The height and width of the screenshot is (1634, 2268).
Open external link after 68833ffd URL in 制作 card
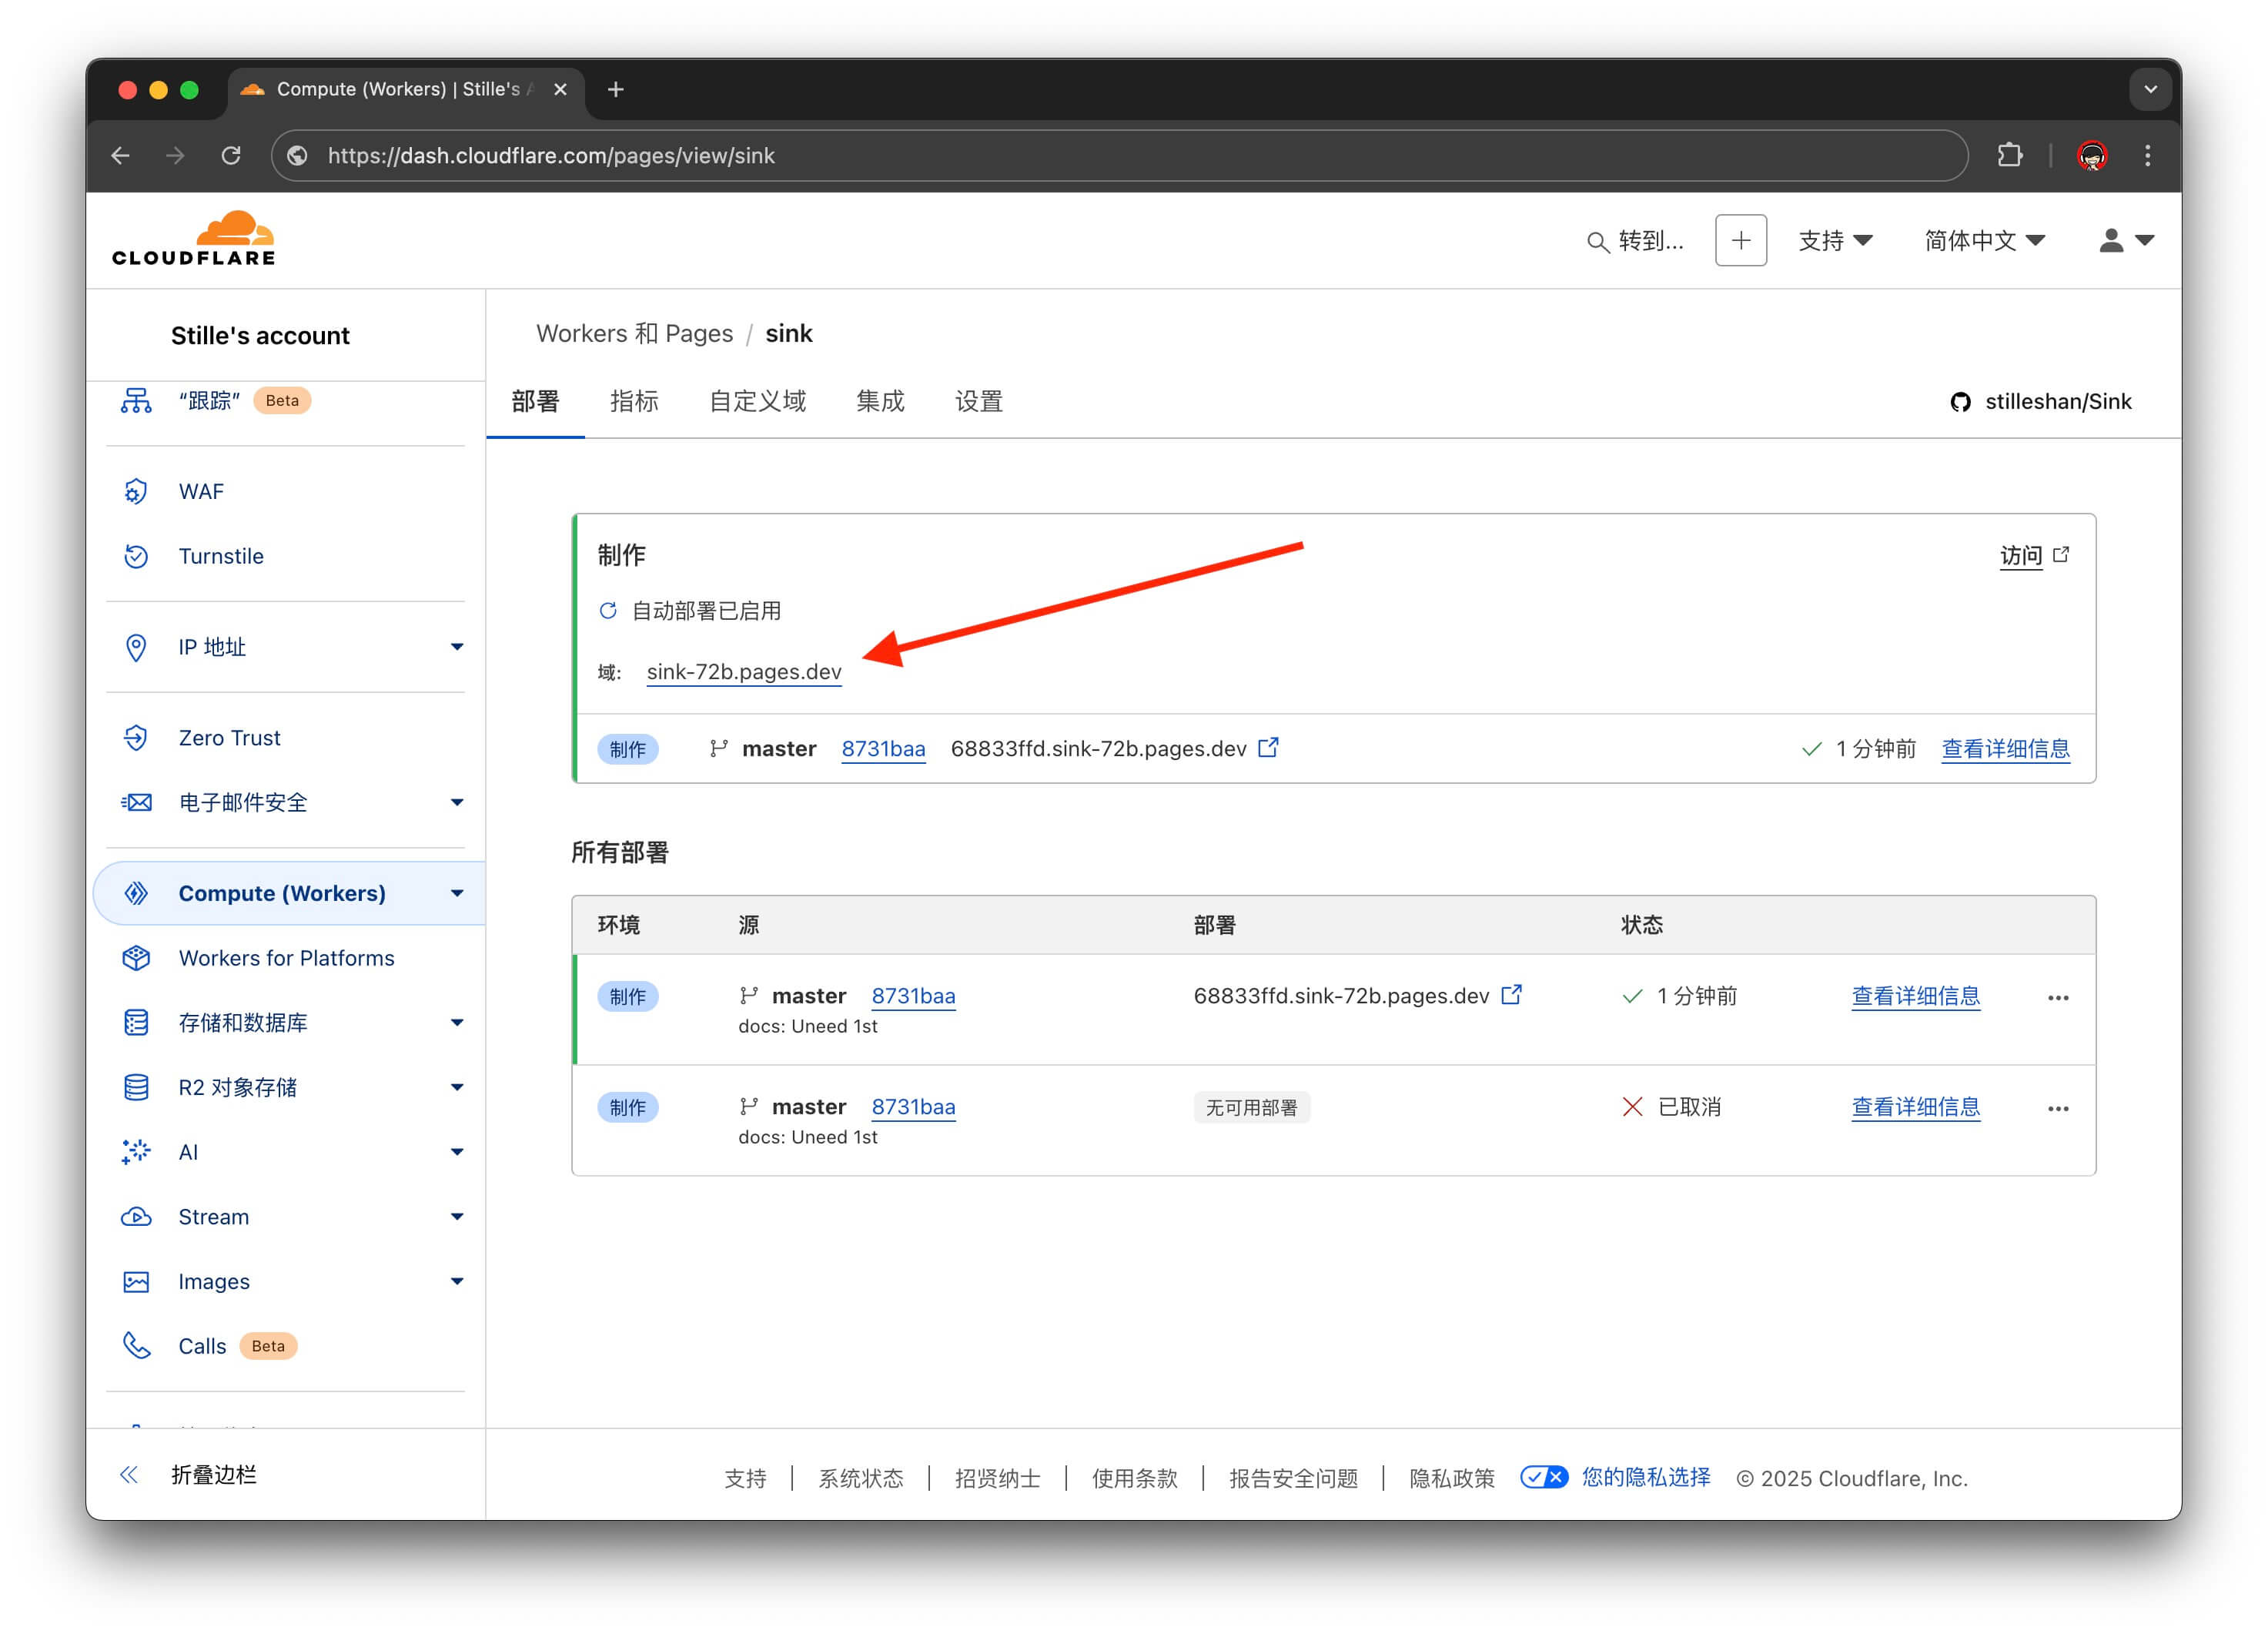(1268, 747)
